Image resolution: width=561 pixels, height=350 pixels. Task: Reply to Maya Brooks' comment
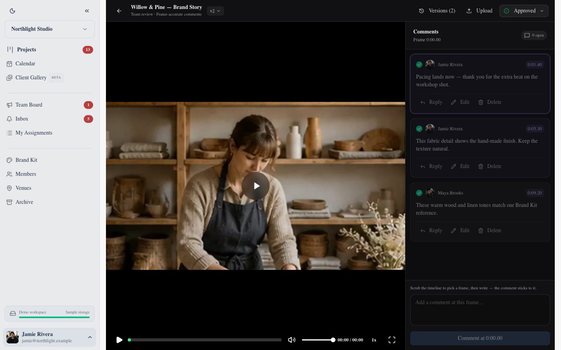(431, 231)
